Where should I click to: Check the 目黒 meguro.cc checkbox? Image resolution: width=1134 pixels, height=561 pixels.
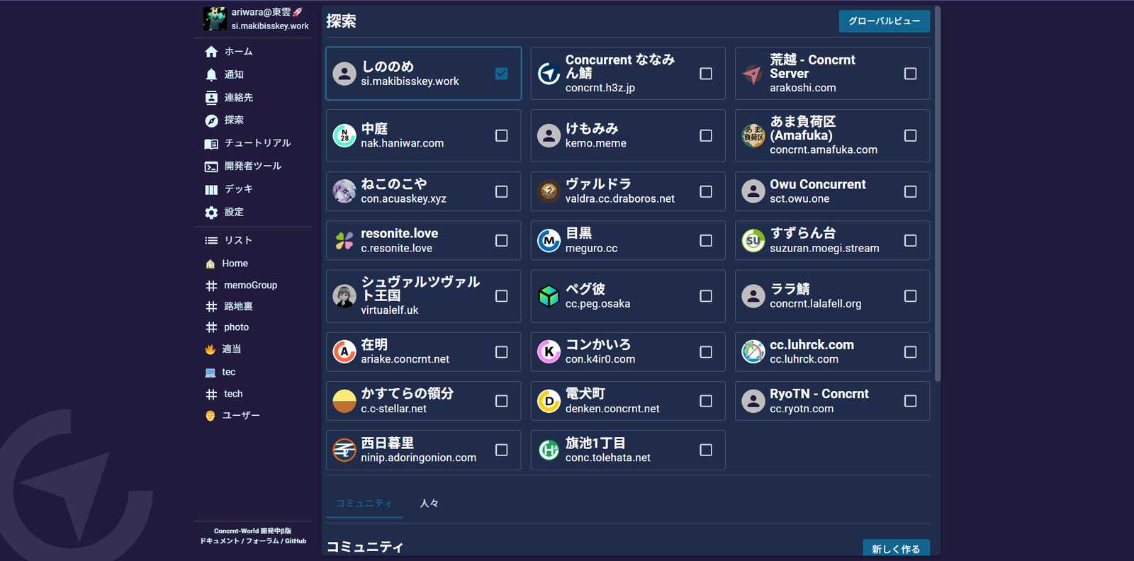pyautogui.click(x=706, y=241)
